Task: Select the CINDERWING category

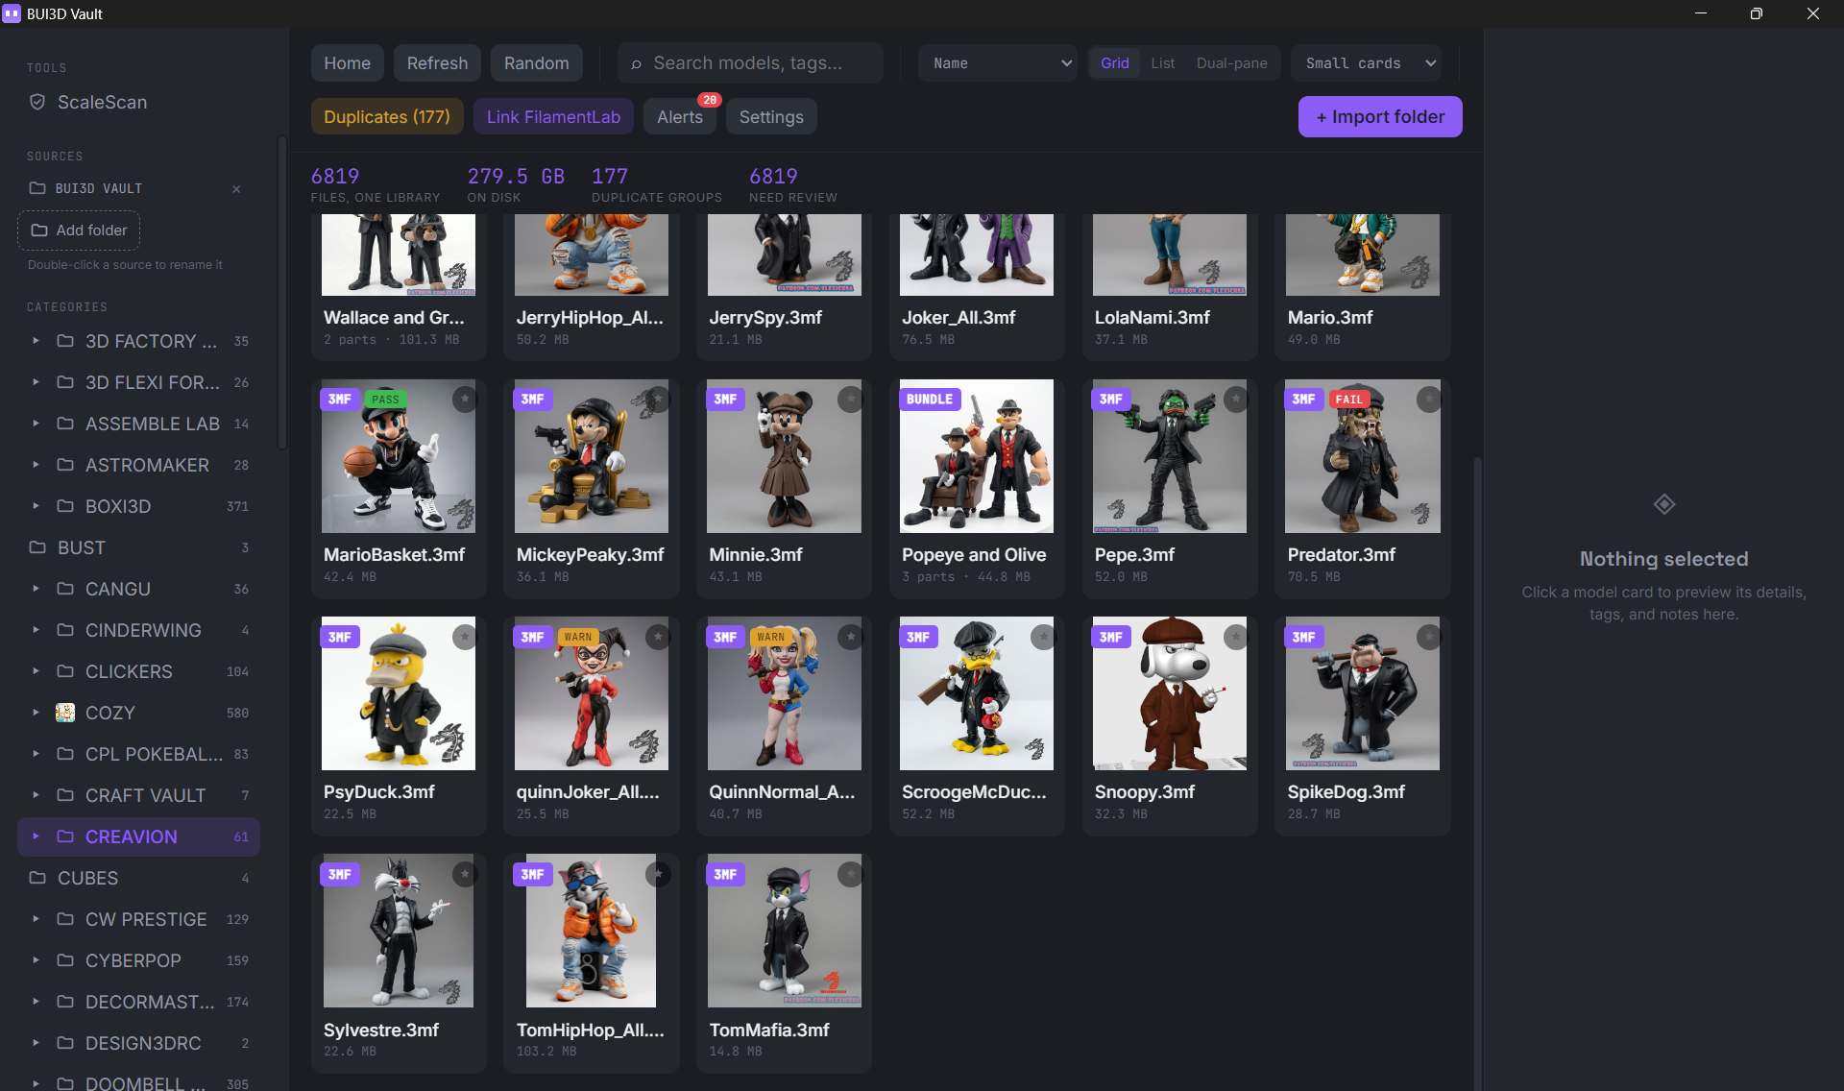Action: (x=138, y=630)
